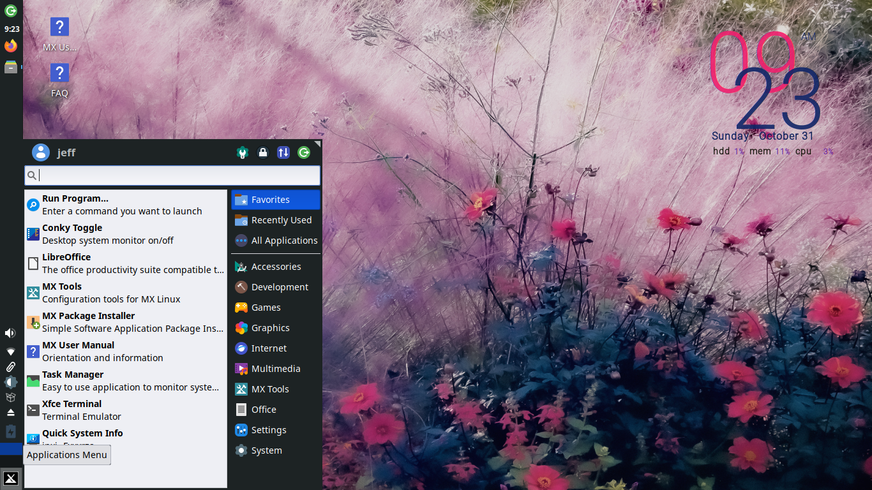Screen dimensions: 872x490
Task: Launch Xfce Terminal from favorites
Action: coord(126,410)
